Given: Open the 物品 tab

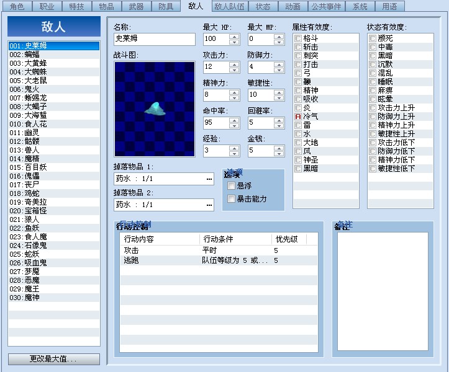Looking at the screenshot, I should (107, 6).
